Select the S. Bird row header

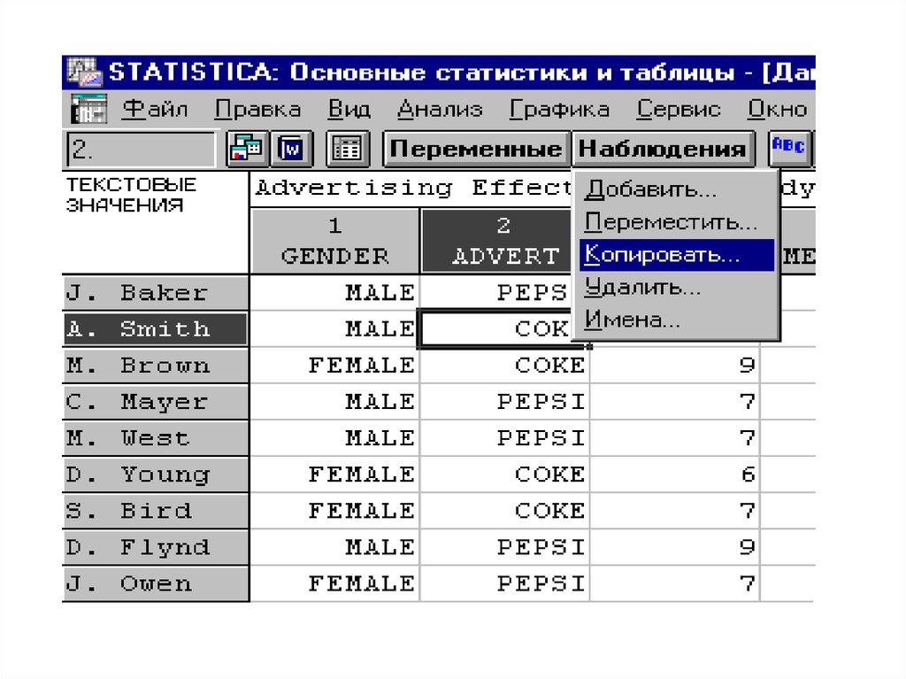(156, 512)
